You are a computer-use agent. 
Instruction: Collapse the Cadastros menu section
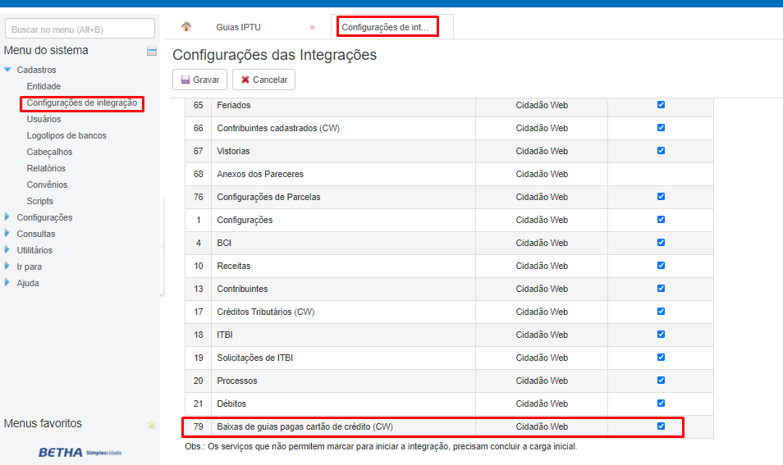tap(8, 70)
